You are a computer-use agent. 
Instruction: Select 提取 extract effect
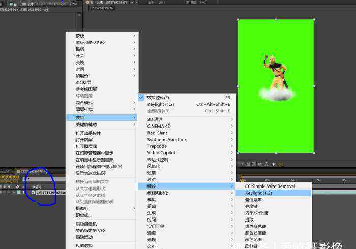(274, 220)
